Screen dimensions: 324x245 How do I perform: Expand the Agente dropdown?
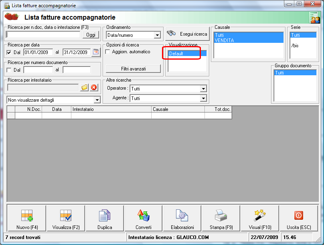(203, 98)
